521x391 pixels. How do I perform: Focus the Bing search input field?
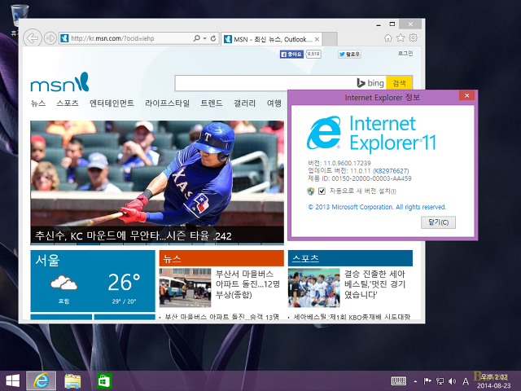[x=265, y=83]
